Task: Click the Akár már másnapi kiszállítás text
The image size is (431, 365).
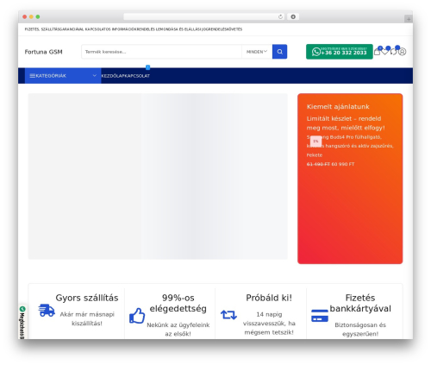Action: pyautogui.click(x=87, y=319)
